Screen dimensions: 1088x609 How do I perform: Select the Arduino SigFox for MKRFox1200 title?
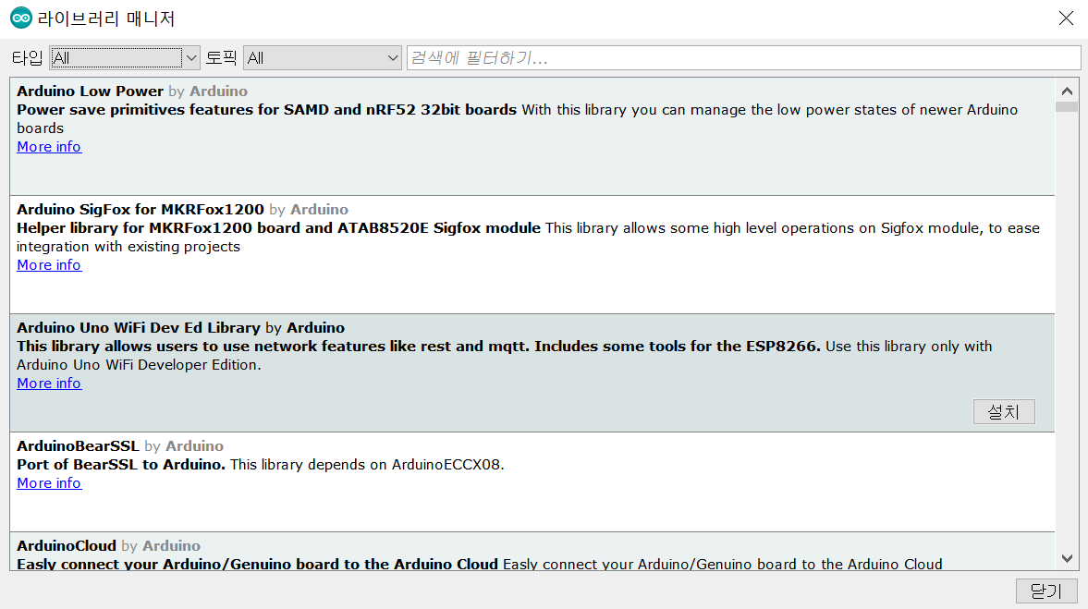pos(141,210)
